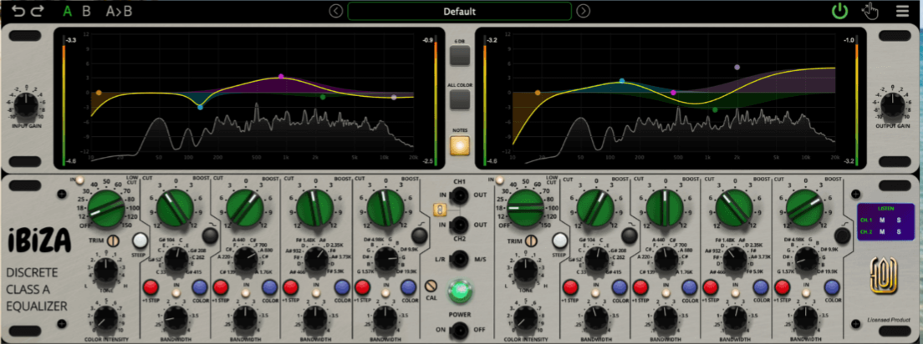This screenshot has height=344, width=923.
Task: Click the hand pointer icon
Action: coord(870,11)
